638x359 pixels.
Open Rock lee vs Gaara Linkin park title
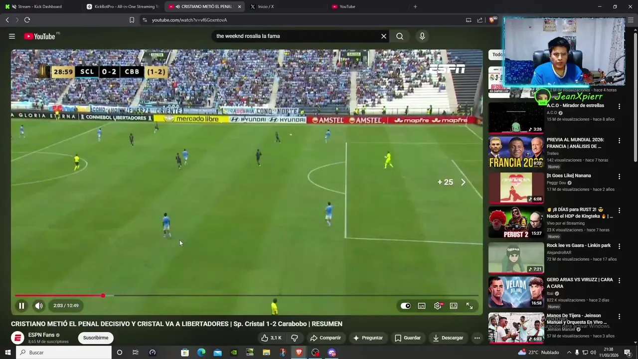(x=579, y=245)
